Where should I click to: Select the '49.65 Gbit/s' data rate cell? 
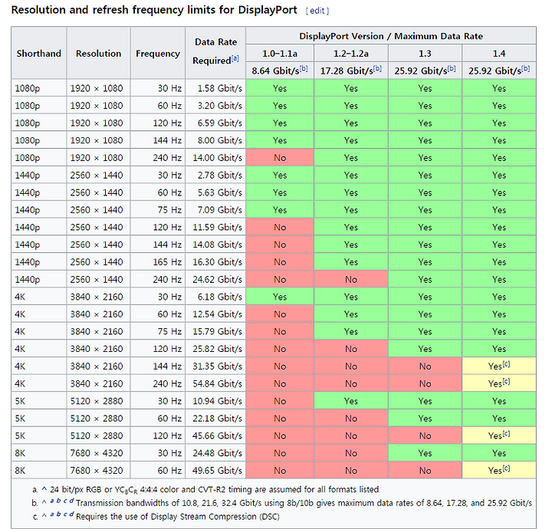tap(215, 470)
